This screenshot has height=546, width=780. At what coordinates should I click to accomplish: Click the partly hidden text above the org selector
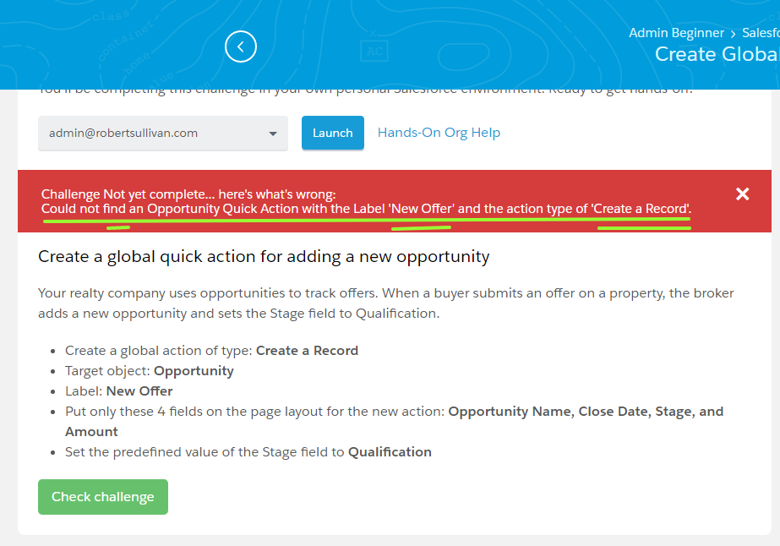coord(365,91)
